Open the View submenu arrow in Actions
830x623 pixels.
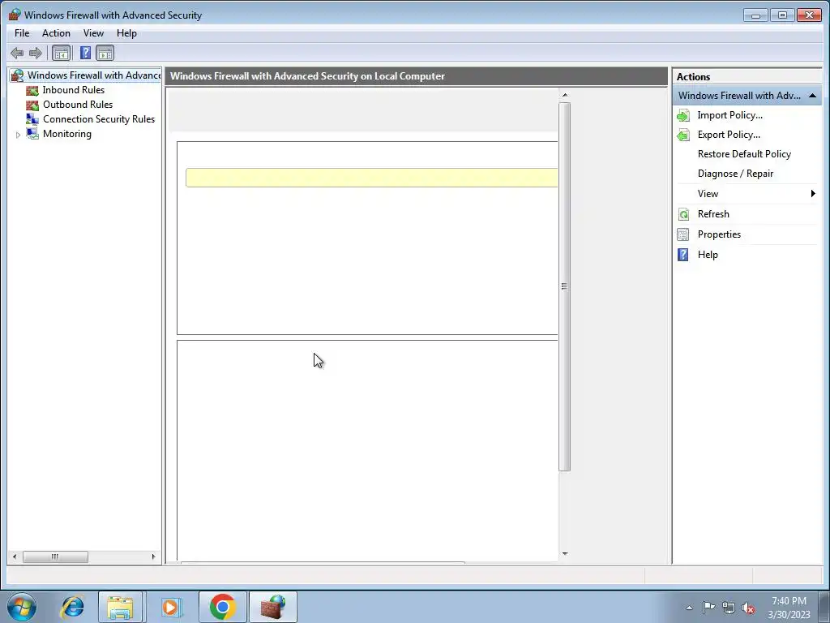812,193
